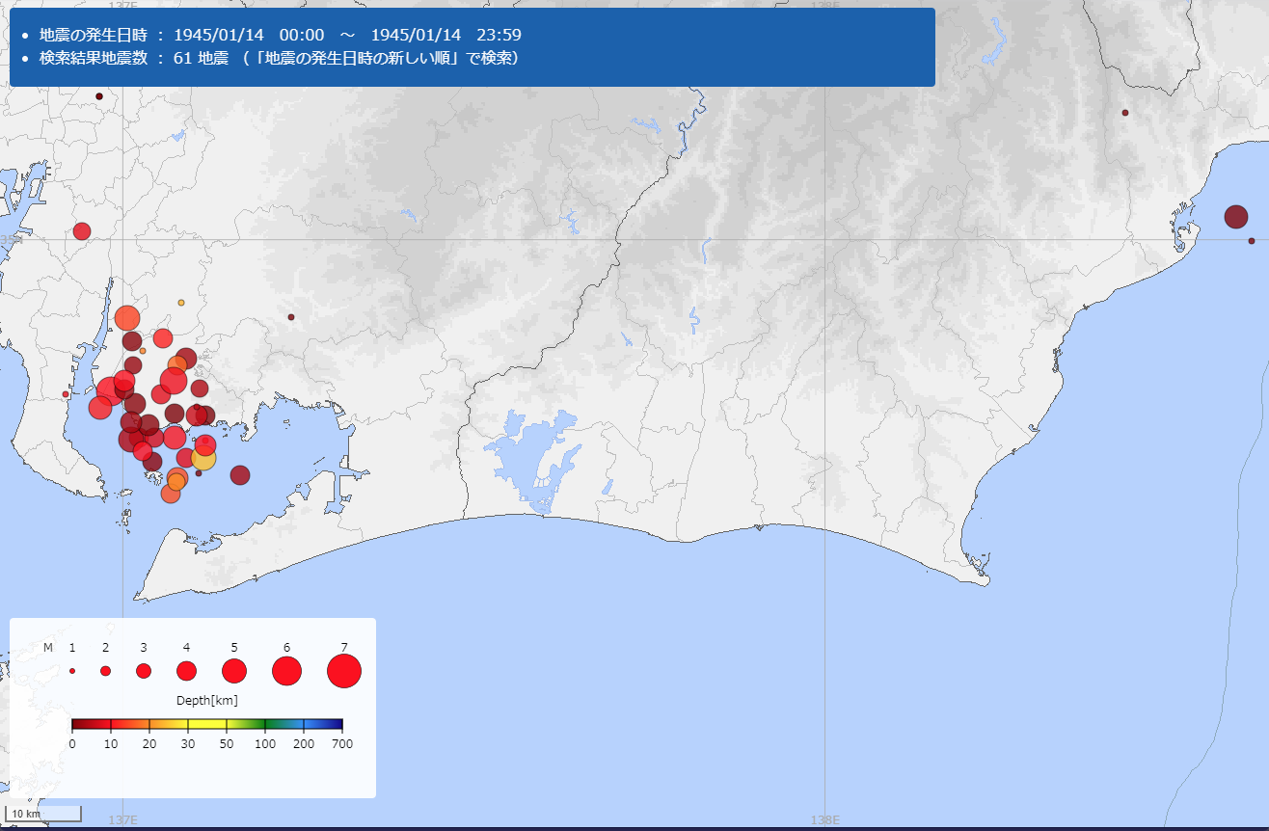The width and height of the screenshot is (1269, 831).
Task: Click the isolated red circle near the 35-degree latitude line
Action: tap(82, 231)
